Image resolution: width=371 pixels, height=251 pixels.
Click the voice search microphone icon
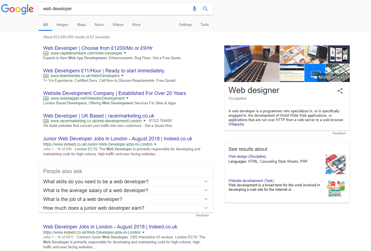[x=194, y=9]
